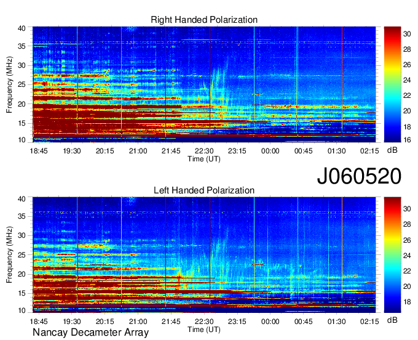This screenshot has width=418, height=340.
Task: Click the 20:15 time tick of the Right Handed plot
Action: pyautogui.click(x=104, y=151)
